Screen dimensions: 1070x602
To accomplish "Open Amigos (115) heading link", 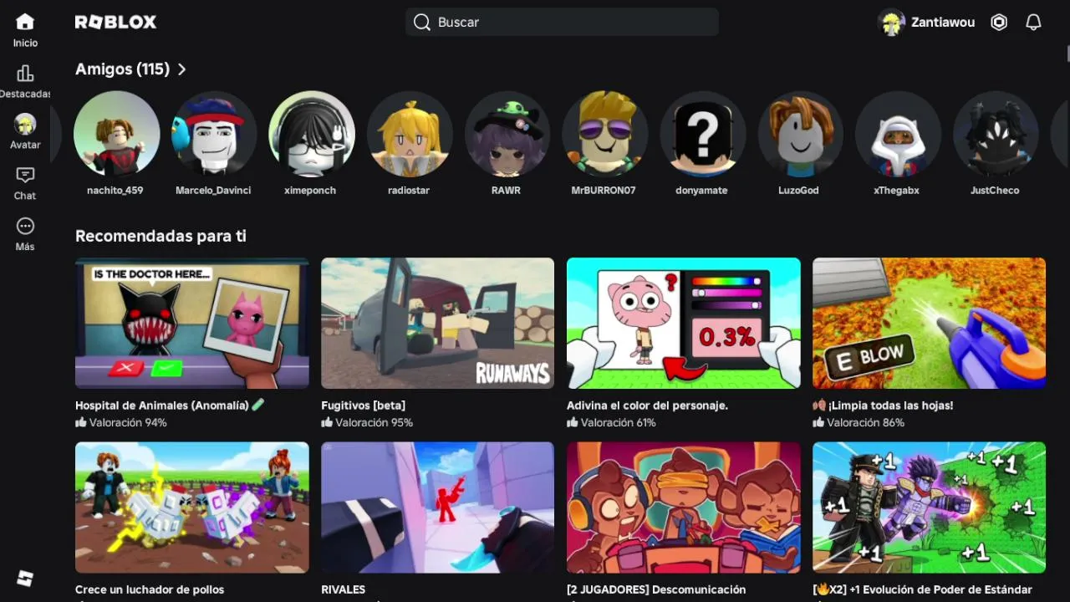I will [x=123, y=69].
